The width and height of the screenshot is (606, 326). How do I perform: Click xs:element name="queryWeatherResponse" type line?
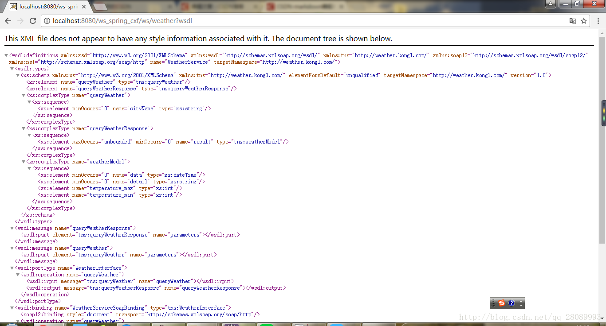(x=131, y=89)
